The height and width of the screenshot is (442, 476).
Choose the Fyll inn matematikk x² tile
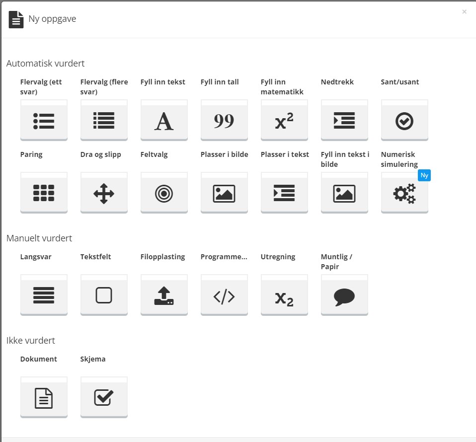click(284, 120)
